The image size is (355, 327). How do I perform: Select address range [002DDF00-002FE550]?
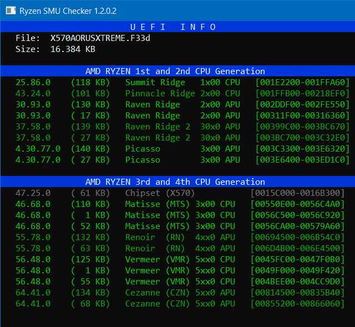(302, 105)
